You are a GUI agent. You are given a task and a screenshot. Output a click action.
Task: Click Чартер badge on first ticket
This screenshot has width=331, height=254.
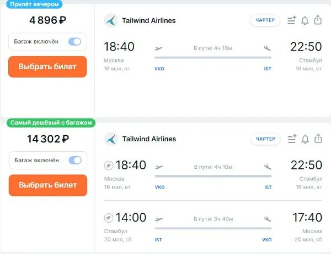(265, 21)
